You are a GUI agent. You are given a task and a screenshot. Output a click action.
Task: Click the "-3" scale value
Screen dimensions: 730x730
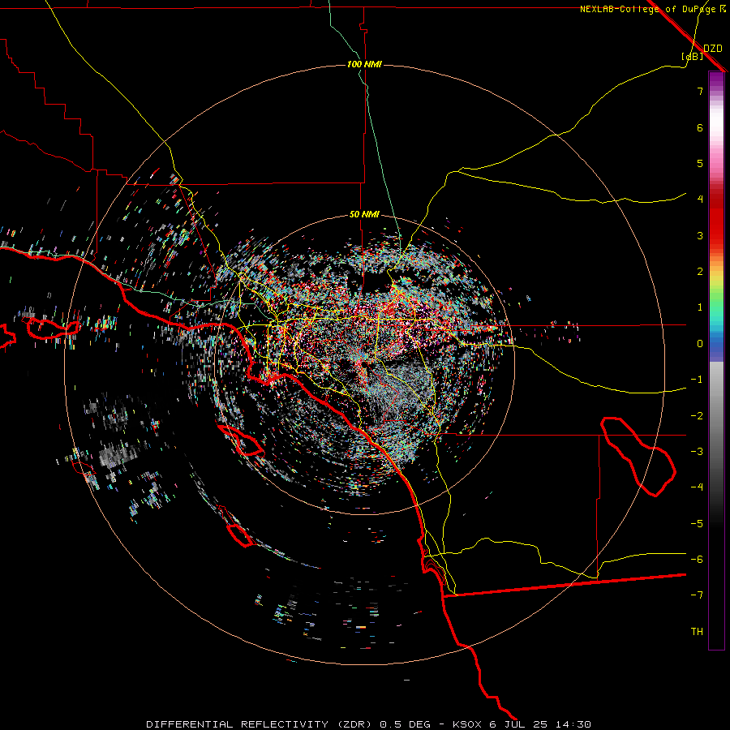(x=697, y=452)
